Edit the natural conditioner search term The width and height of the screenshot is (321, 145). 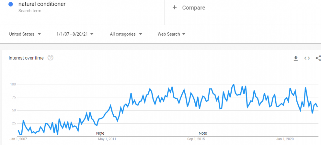click(42, 4)
